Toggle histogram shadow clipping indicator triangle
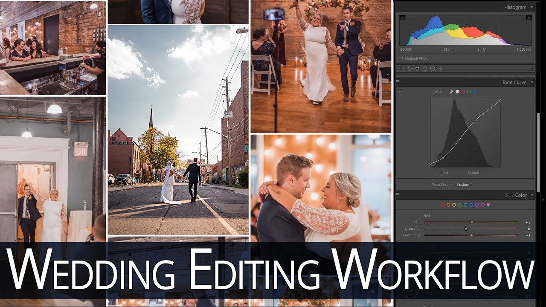Image resolution: width=546 pixels, height=307 pixels. pos(401,17)
